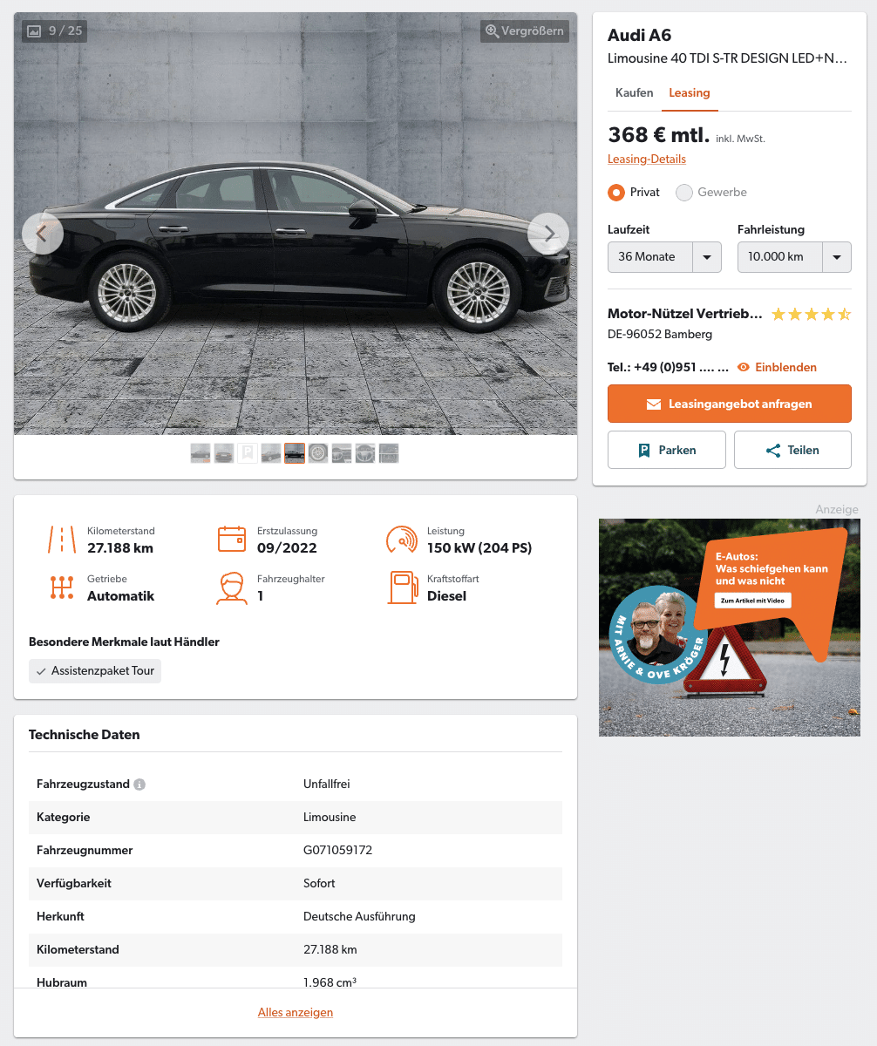The image size is (877, 1046).
Task: Click the Kraftstoffart fuel pump icon
Action: [x=402, y=588]
